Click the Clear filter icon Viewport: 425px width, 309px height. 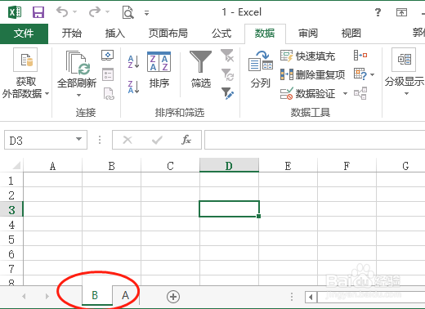pos(227,56)
